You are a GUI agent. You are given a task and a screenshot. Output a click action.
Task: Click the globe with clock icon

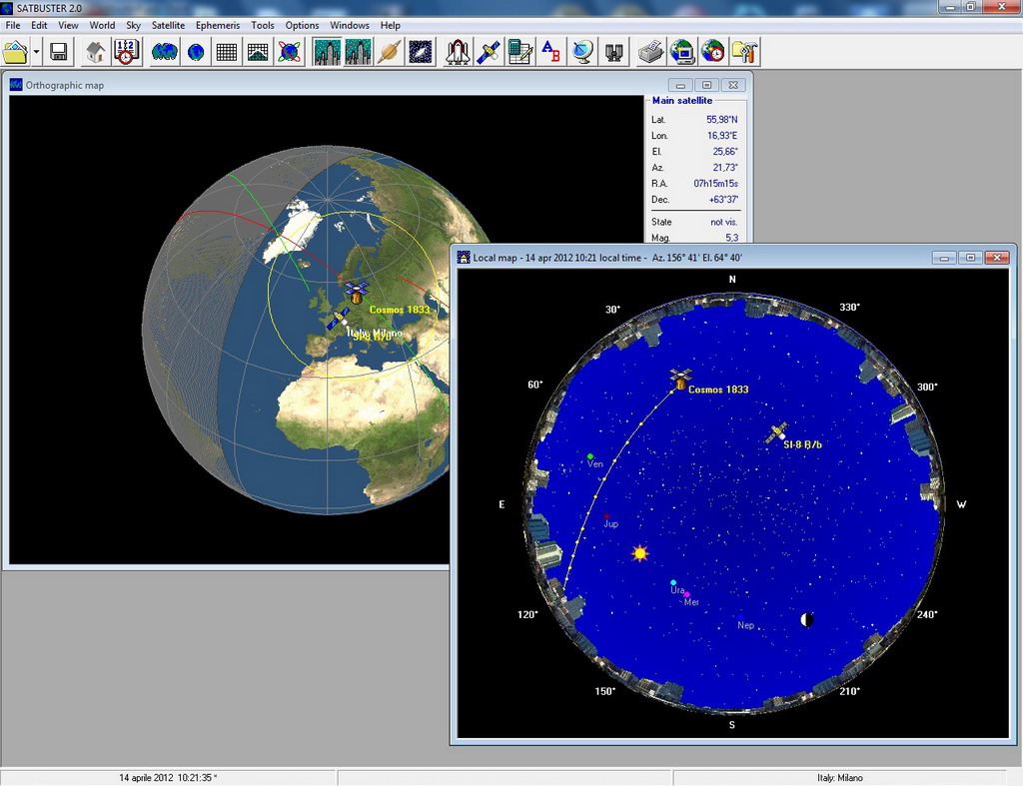(x=713, y=52)
